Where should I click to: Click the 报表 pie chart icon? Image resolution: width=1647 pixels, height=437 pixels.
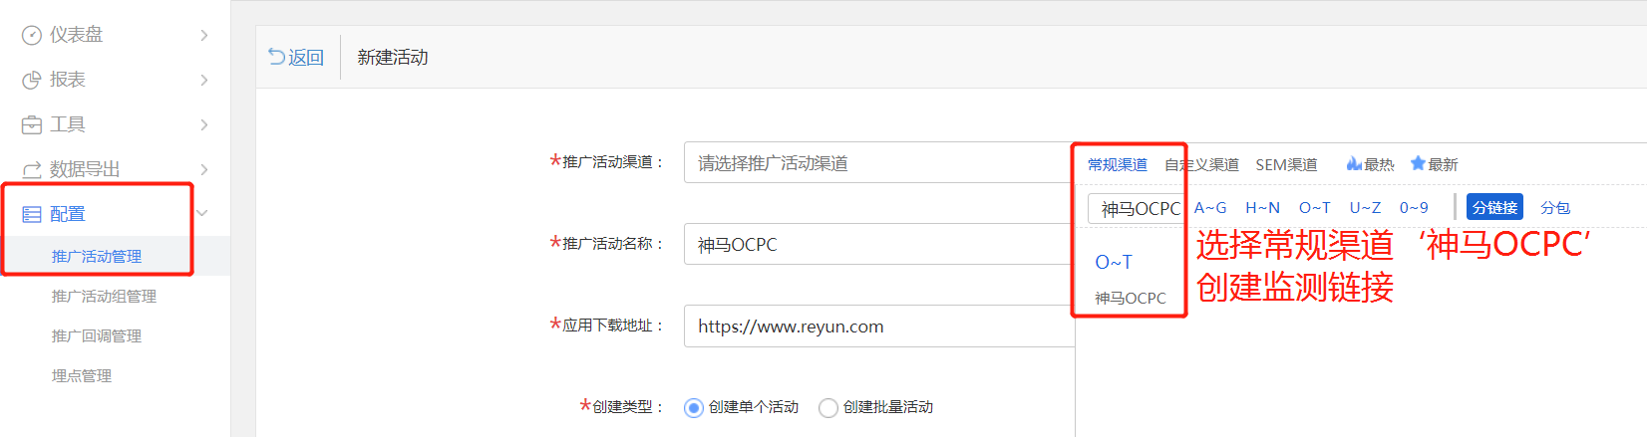pyautogui.click(x=32, y=80)
